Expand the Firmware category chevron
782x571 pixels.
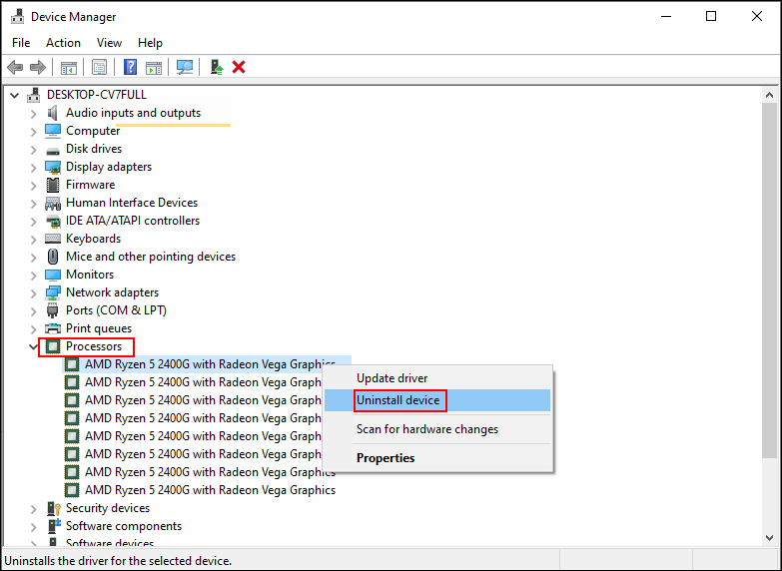click(x=33, y=186)
